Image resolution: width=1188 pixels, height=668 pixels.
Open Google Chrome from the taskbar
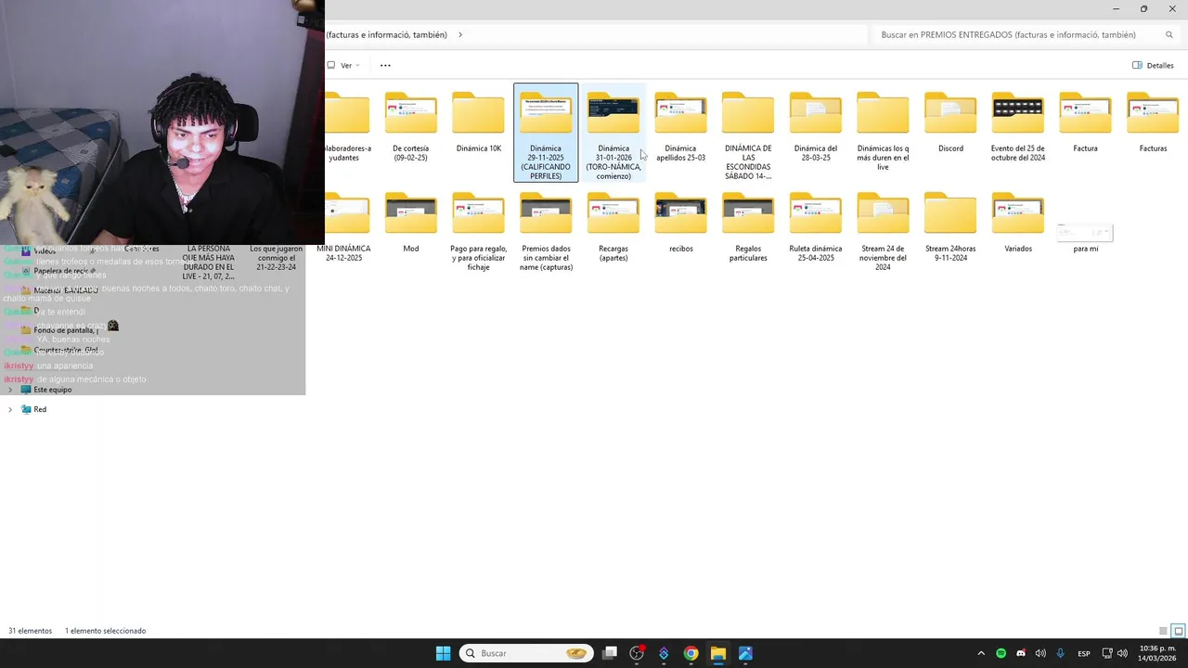691,653
